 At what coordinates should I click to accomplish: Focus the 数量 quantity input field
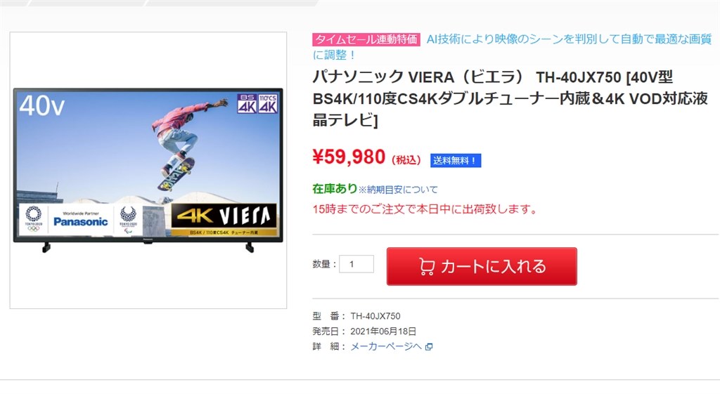pyautogui.click(x=356, y=264)
